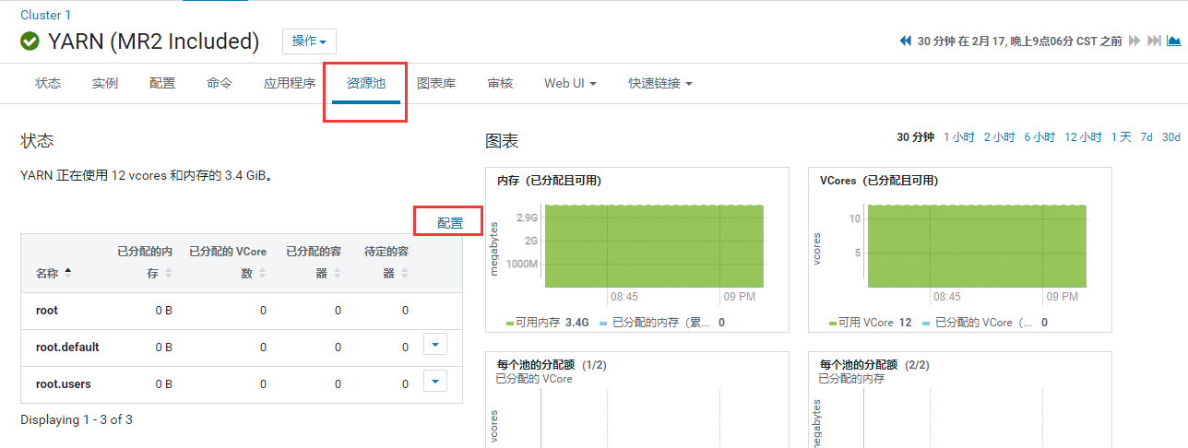The height and width of the screenshot is (448, 1188).
Task: Open the VCores（已分配且可用）chart title
Action: tap(879, 181)
